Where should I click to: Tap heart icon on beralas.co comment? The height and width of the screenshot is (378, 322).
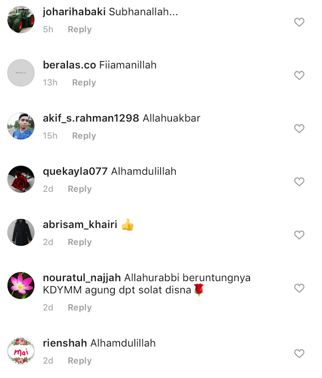click(x=299, y=76)
